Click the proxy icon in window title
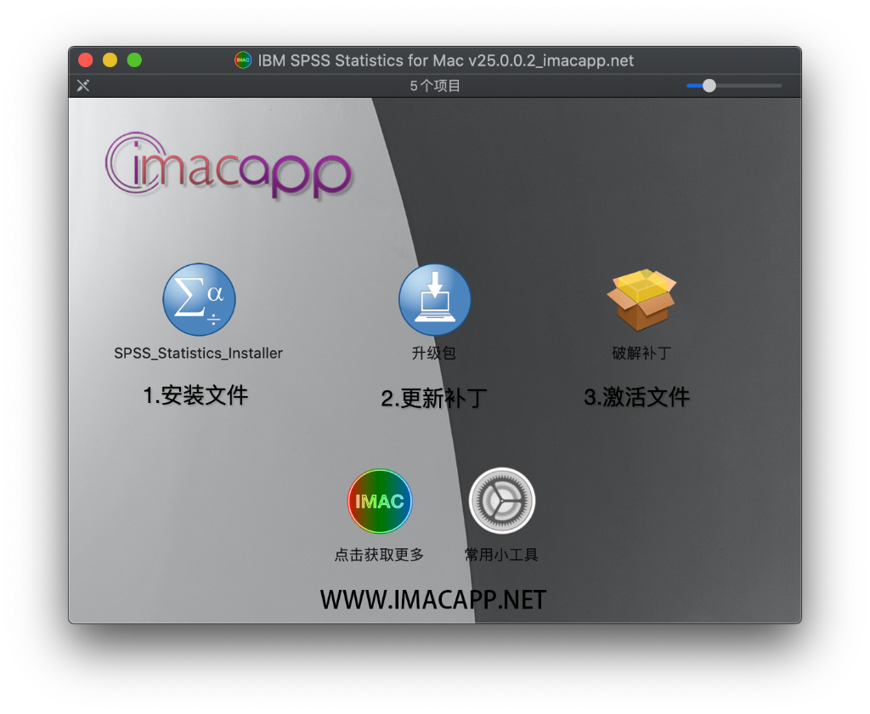The image size is (870, 714). (x=243, y=60)
